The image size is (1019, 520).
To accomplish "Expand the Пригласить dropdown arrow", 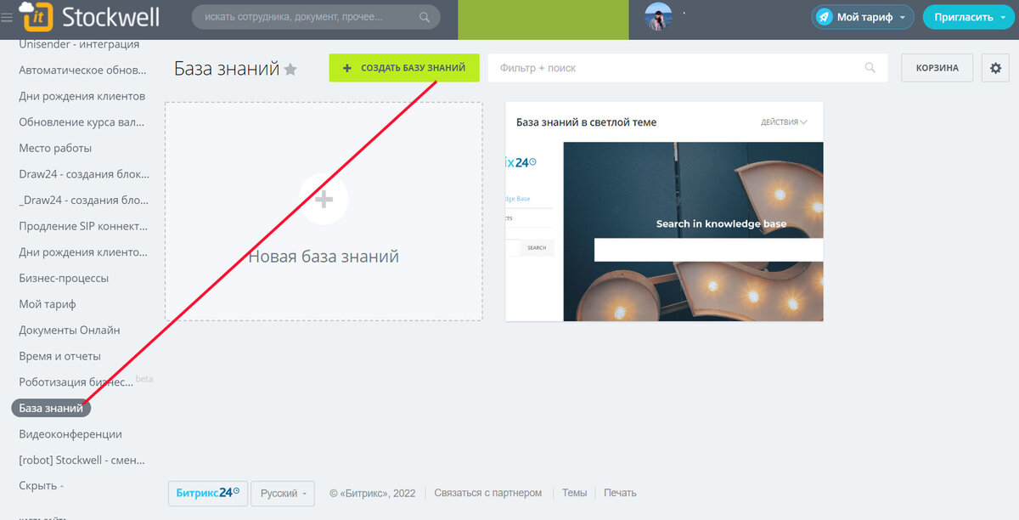I will (x=1002, y=18).
